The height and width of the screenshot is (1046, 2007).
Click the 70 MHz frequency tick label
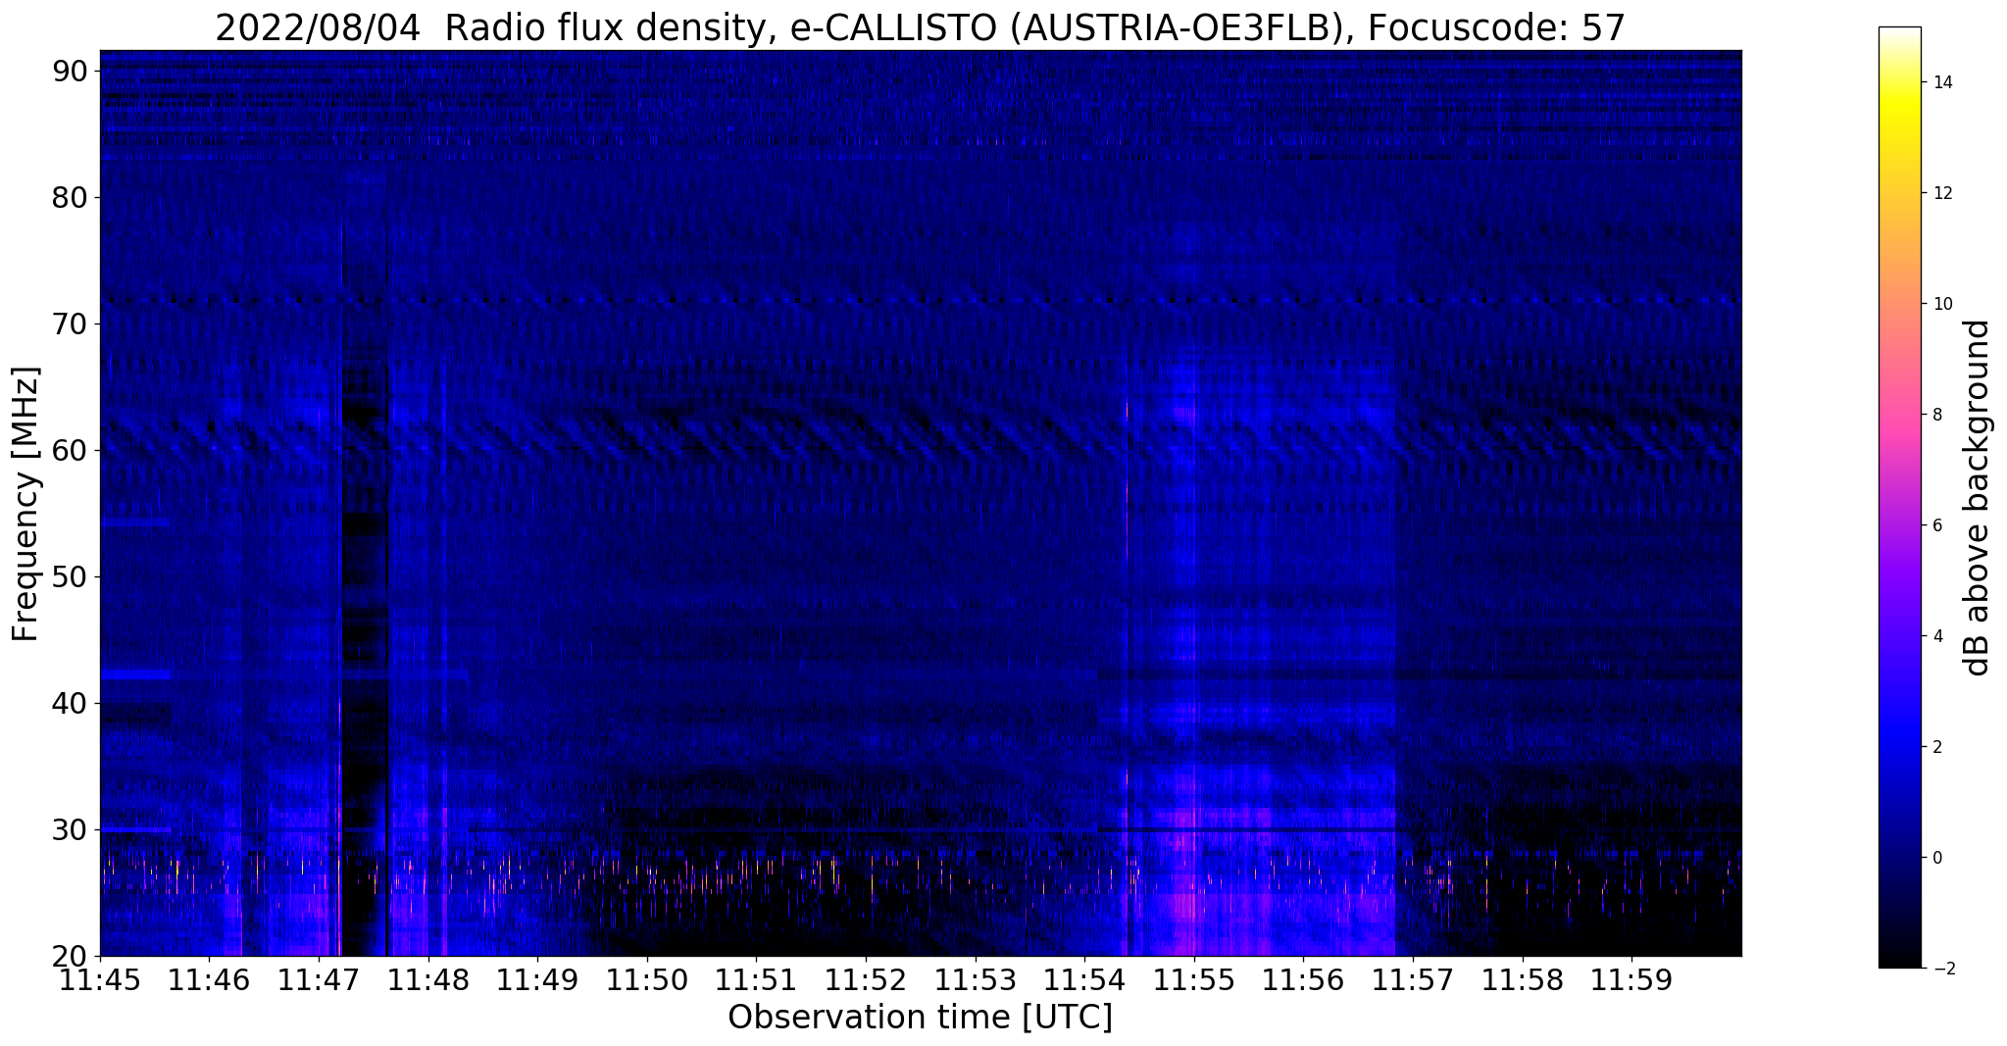(70, 324)
